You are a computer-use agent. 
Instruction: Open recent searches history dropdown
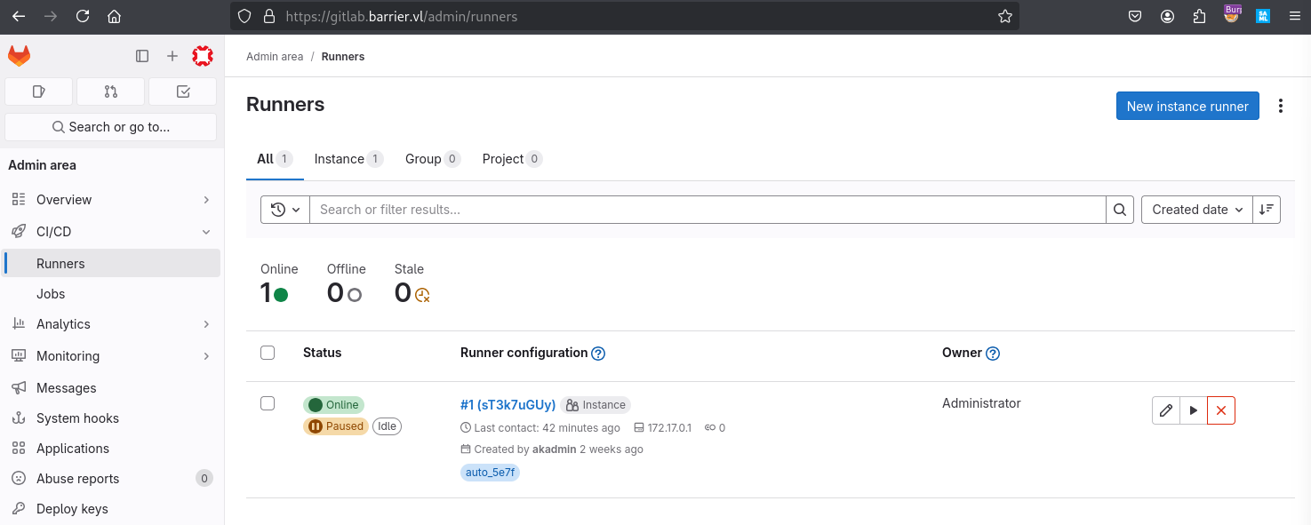(x=285, y=210)
